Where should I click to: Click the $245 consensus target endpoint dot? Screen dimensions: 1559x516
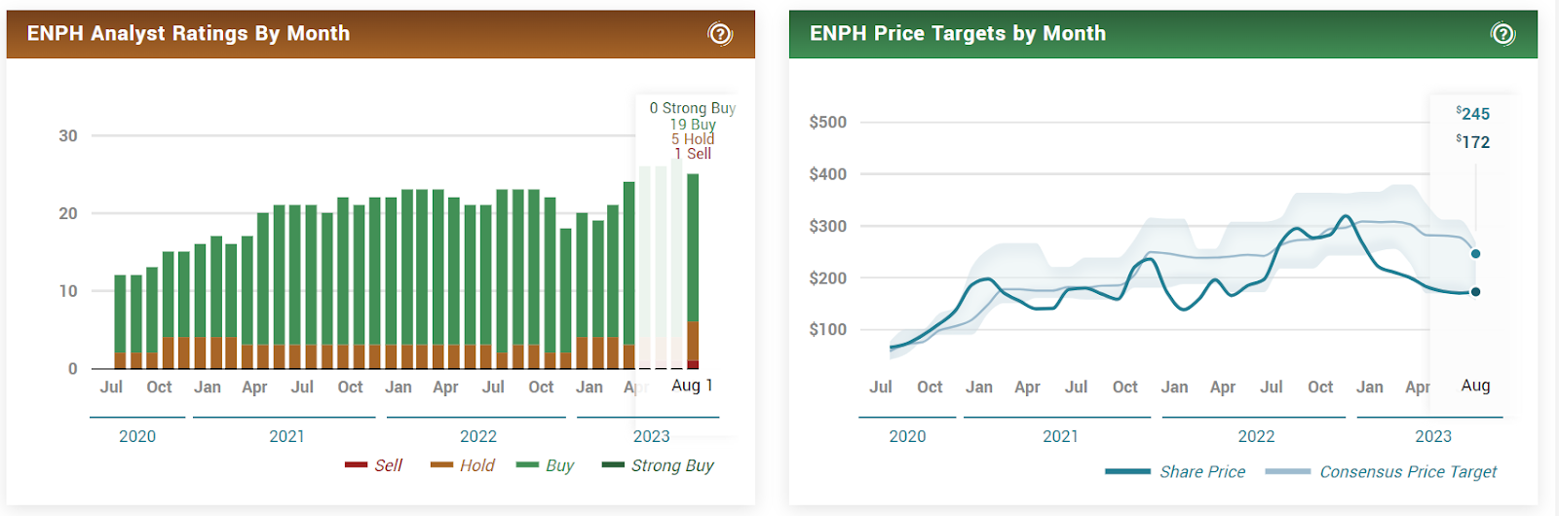(x=1475, y=254)
